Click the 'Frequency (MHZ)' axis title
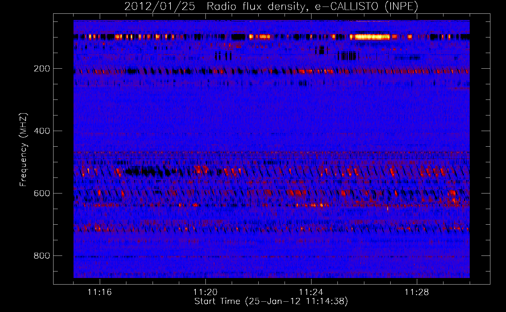Viewport: 506px width, 312px height. click(x=23, y=149)
